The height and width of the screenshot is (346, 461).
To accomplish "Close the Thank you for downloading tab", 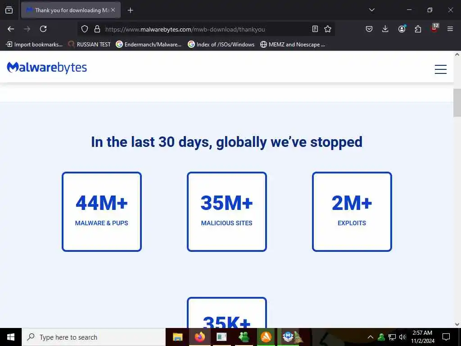I will coord(113,10).
